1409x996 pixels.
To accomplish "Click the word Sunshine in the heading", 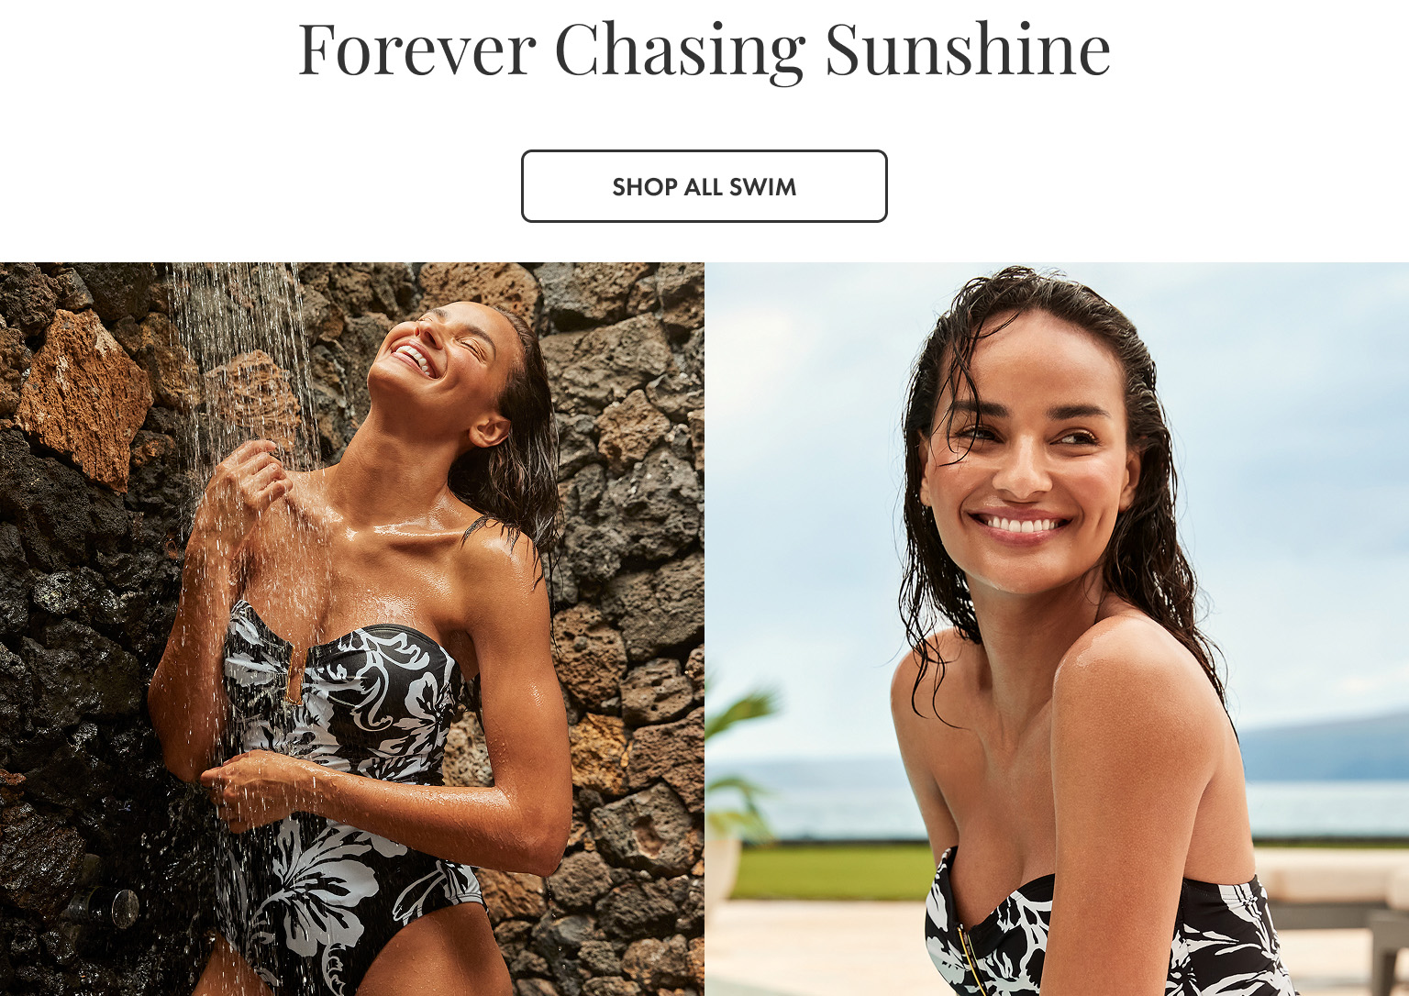I will coord(968,50).
